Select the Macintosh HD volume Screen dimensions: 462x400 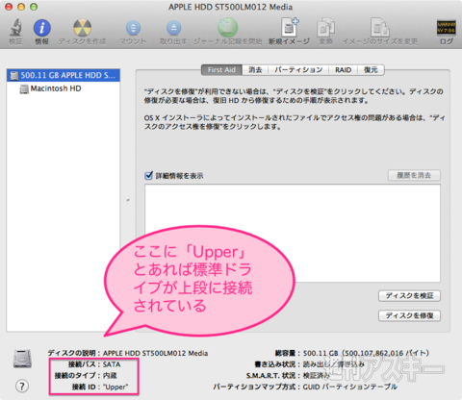tap(51, 88)
